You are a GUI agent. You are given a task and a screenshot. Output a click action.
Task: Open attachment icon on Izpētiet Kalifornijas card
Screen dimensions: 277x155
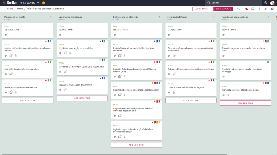[15, 56]
